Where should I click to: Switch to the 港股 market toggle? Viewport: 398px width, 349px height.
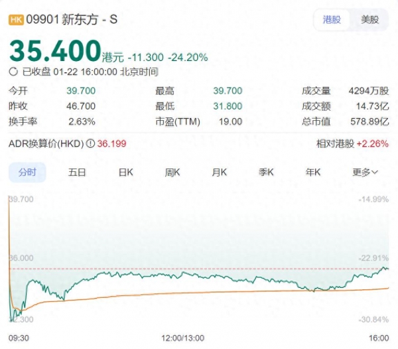pyautogui.click(x=332, y=19)
